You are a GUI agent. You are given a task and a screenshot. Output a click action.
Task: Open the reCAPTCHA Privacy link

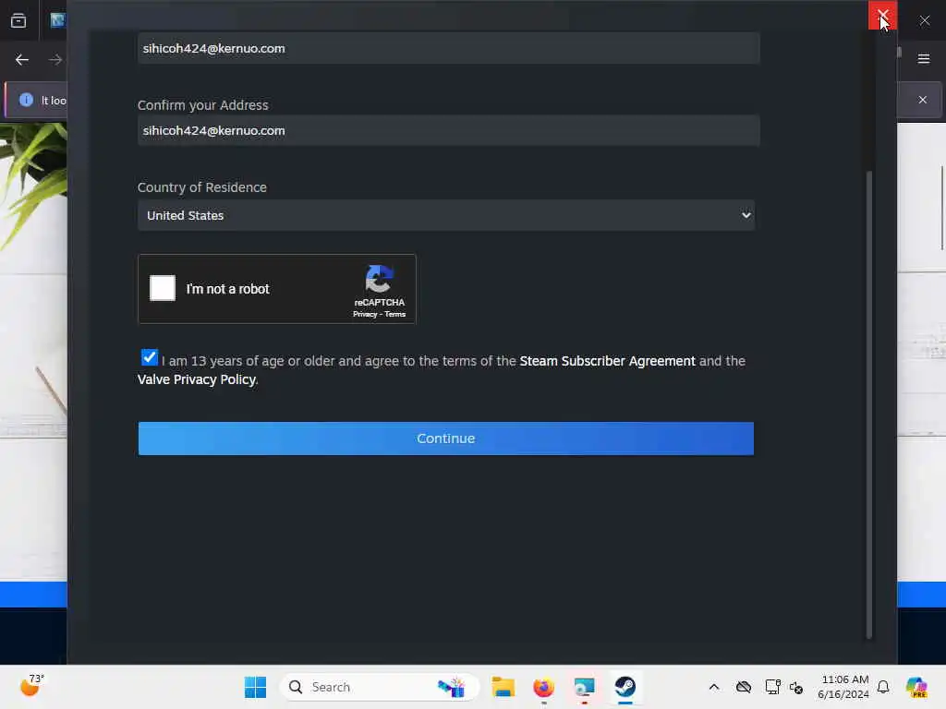364,314
